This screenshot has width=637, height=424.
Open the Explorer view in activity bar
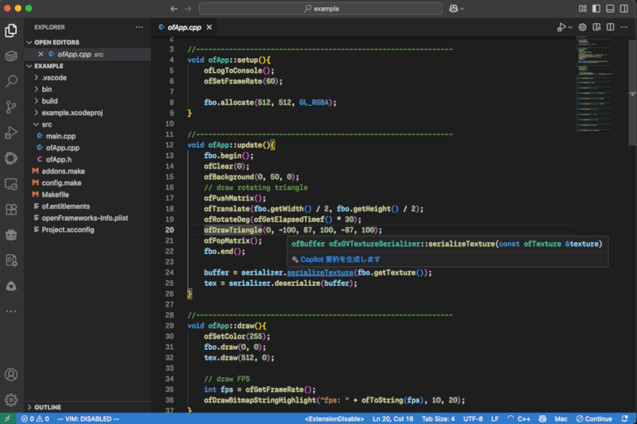[x=11, y=30]
